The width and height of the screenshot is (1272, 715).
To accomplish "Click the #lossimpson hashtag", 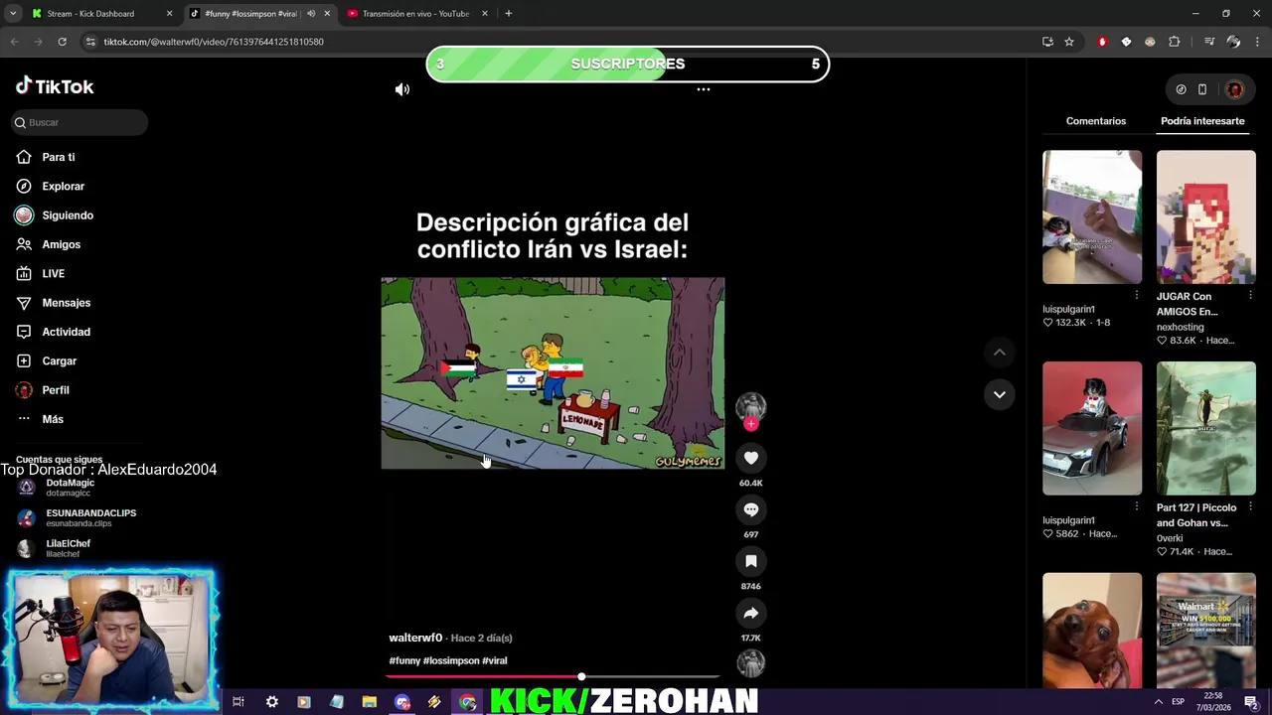I will pos(451,660).
